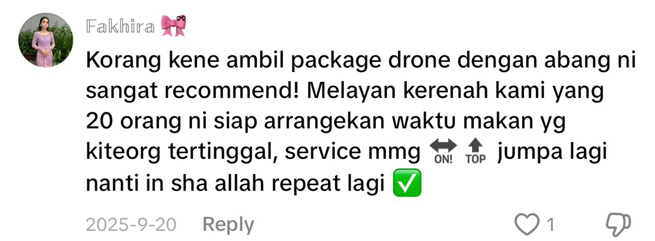This screenshot has height=241, width=655.
Task: Open Fakhira's profile picture
Action: click(46, 40)
